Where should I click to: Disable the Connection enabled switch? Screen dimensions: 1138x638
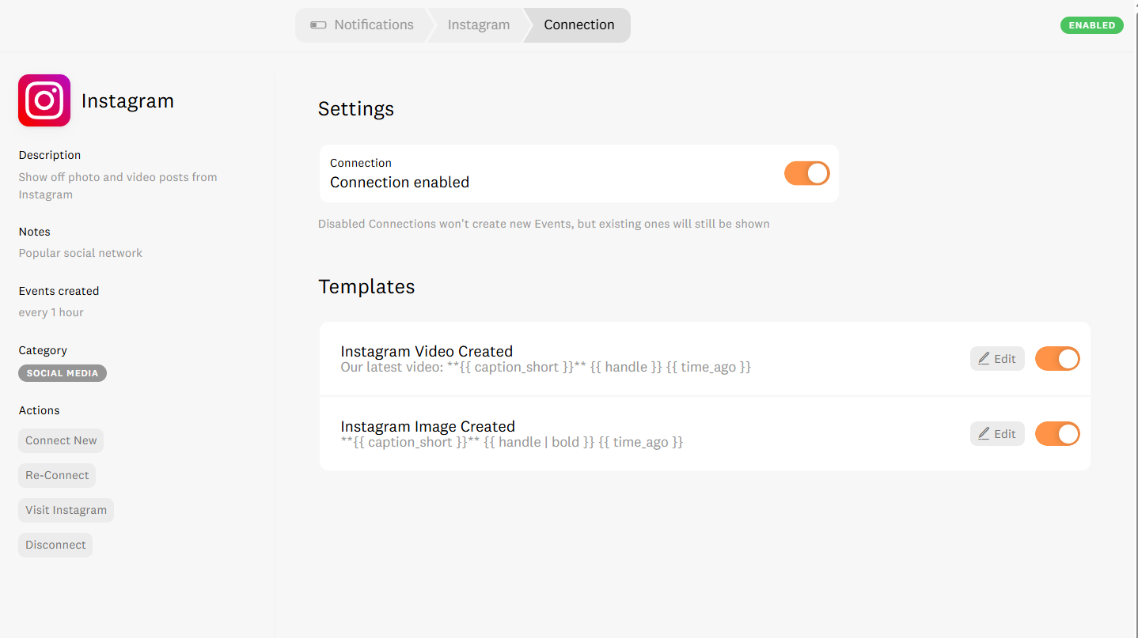click(x=806, y=173)
